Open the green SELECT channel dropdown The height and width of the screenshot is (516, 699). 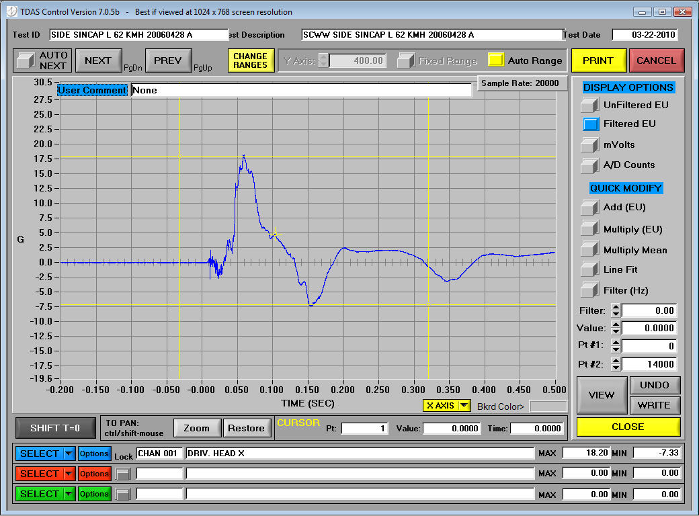(x=46, y=494)
